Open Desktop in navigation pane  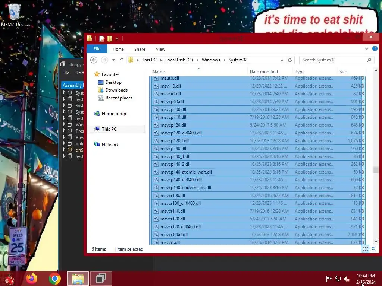(113, 82)
